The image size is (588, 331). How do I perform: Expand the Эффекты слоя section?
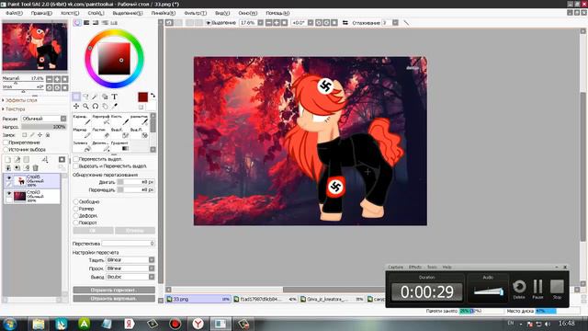point(20,100)
